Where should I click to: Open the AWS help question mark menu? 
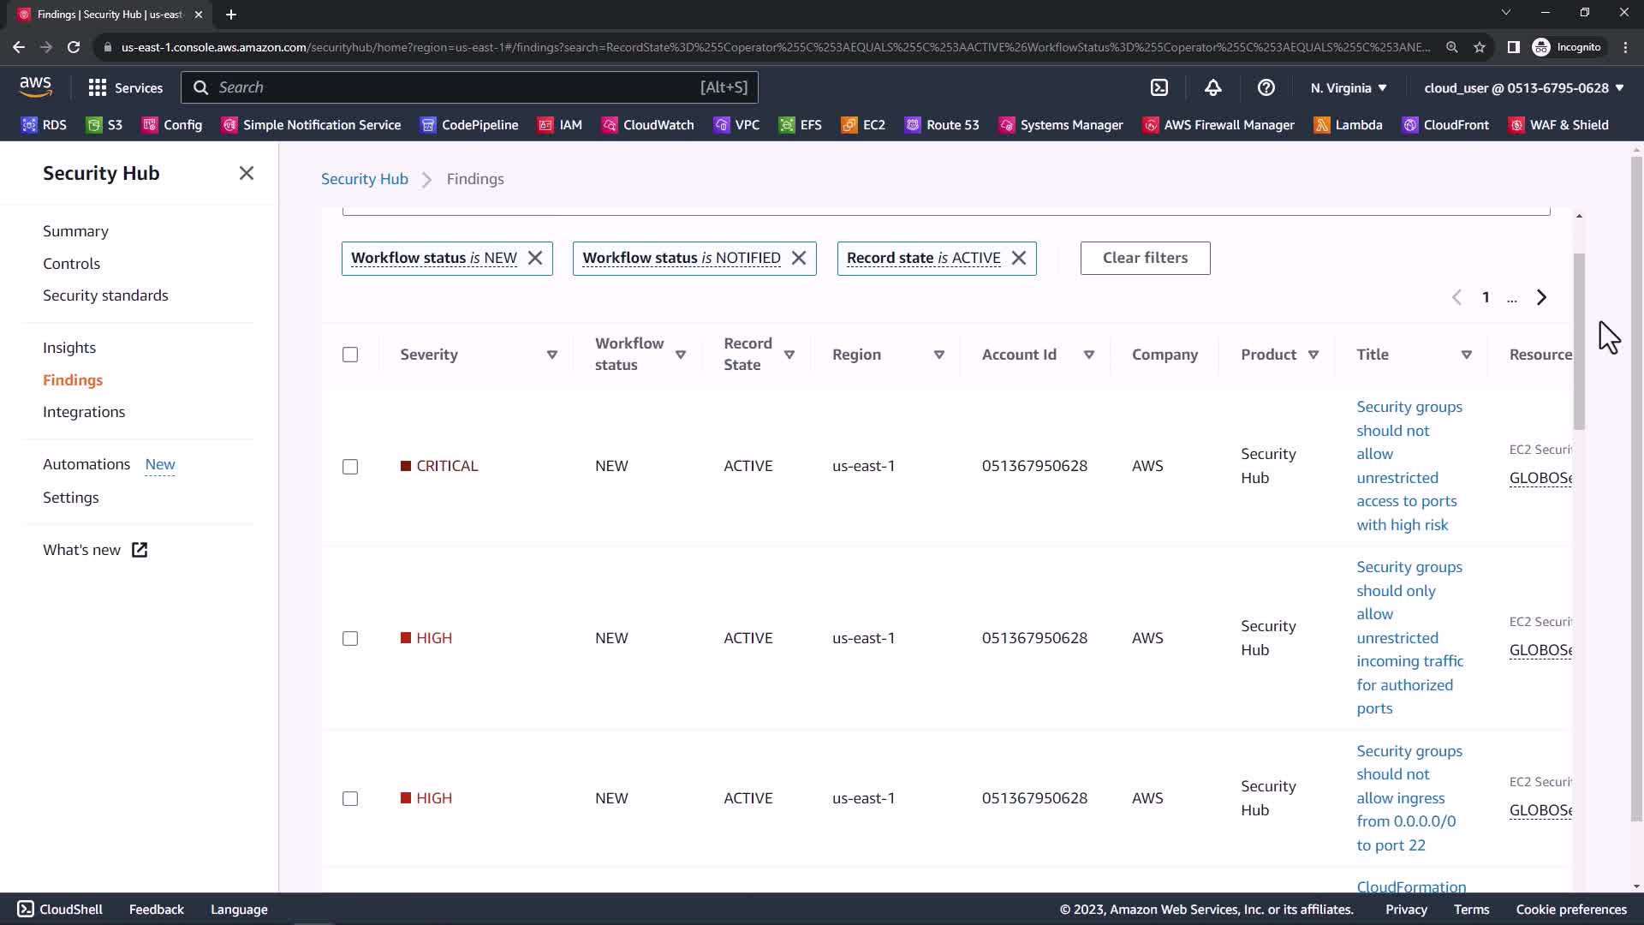pos(1266,87)
